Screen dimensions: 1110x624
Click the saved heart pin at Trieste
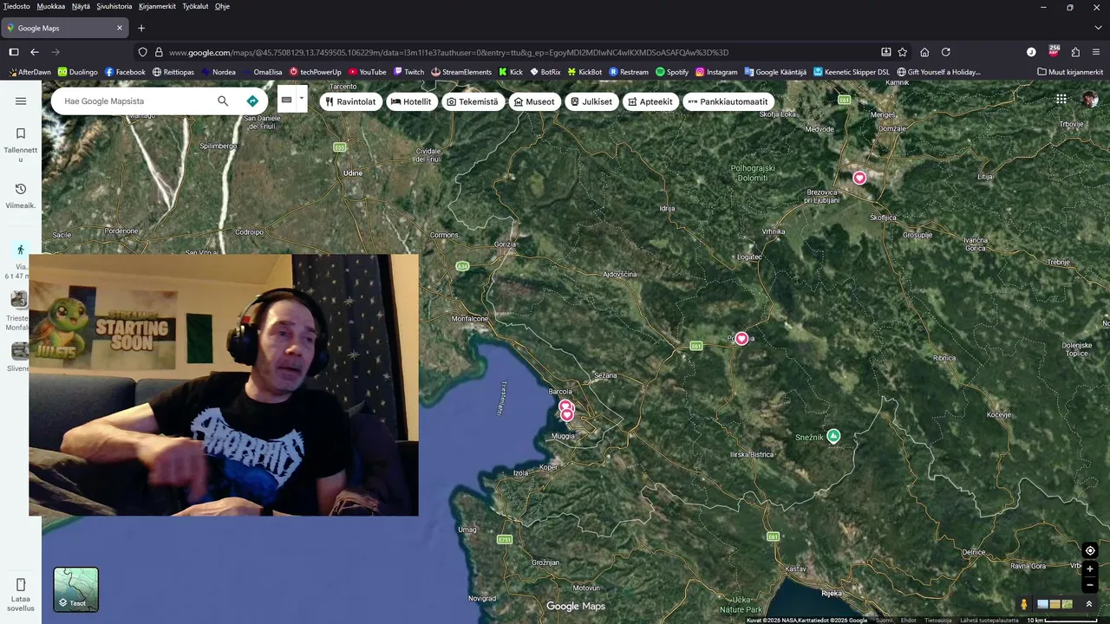[566, 414]
